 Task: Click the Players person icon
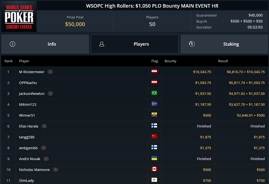click(x=102, y=44)
